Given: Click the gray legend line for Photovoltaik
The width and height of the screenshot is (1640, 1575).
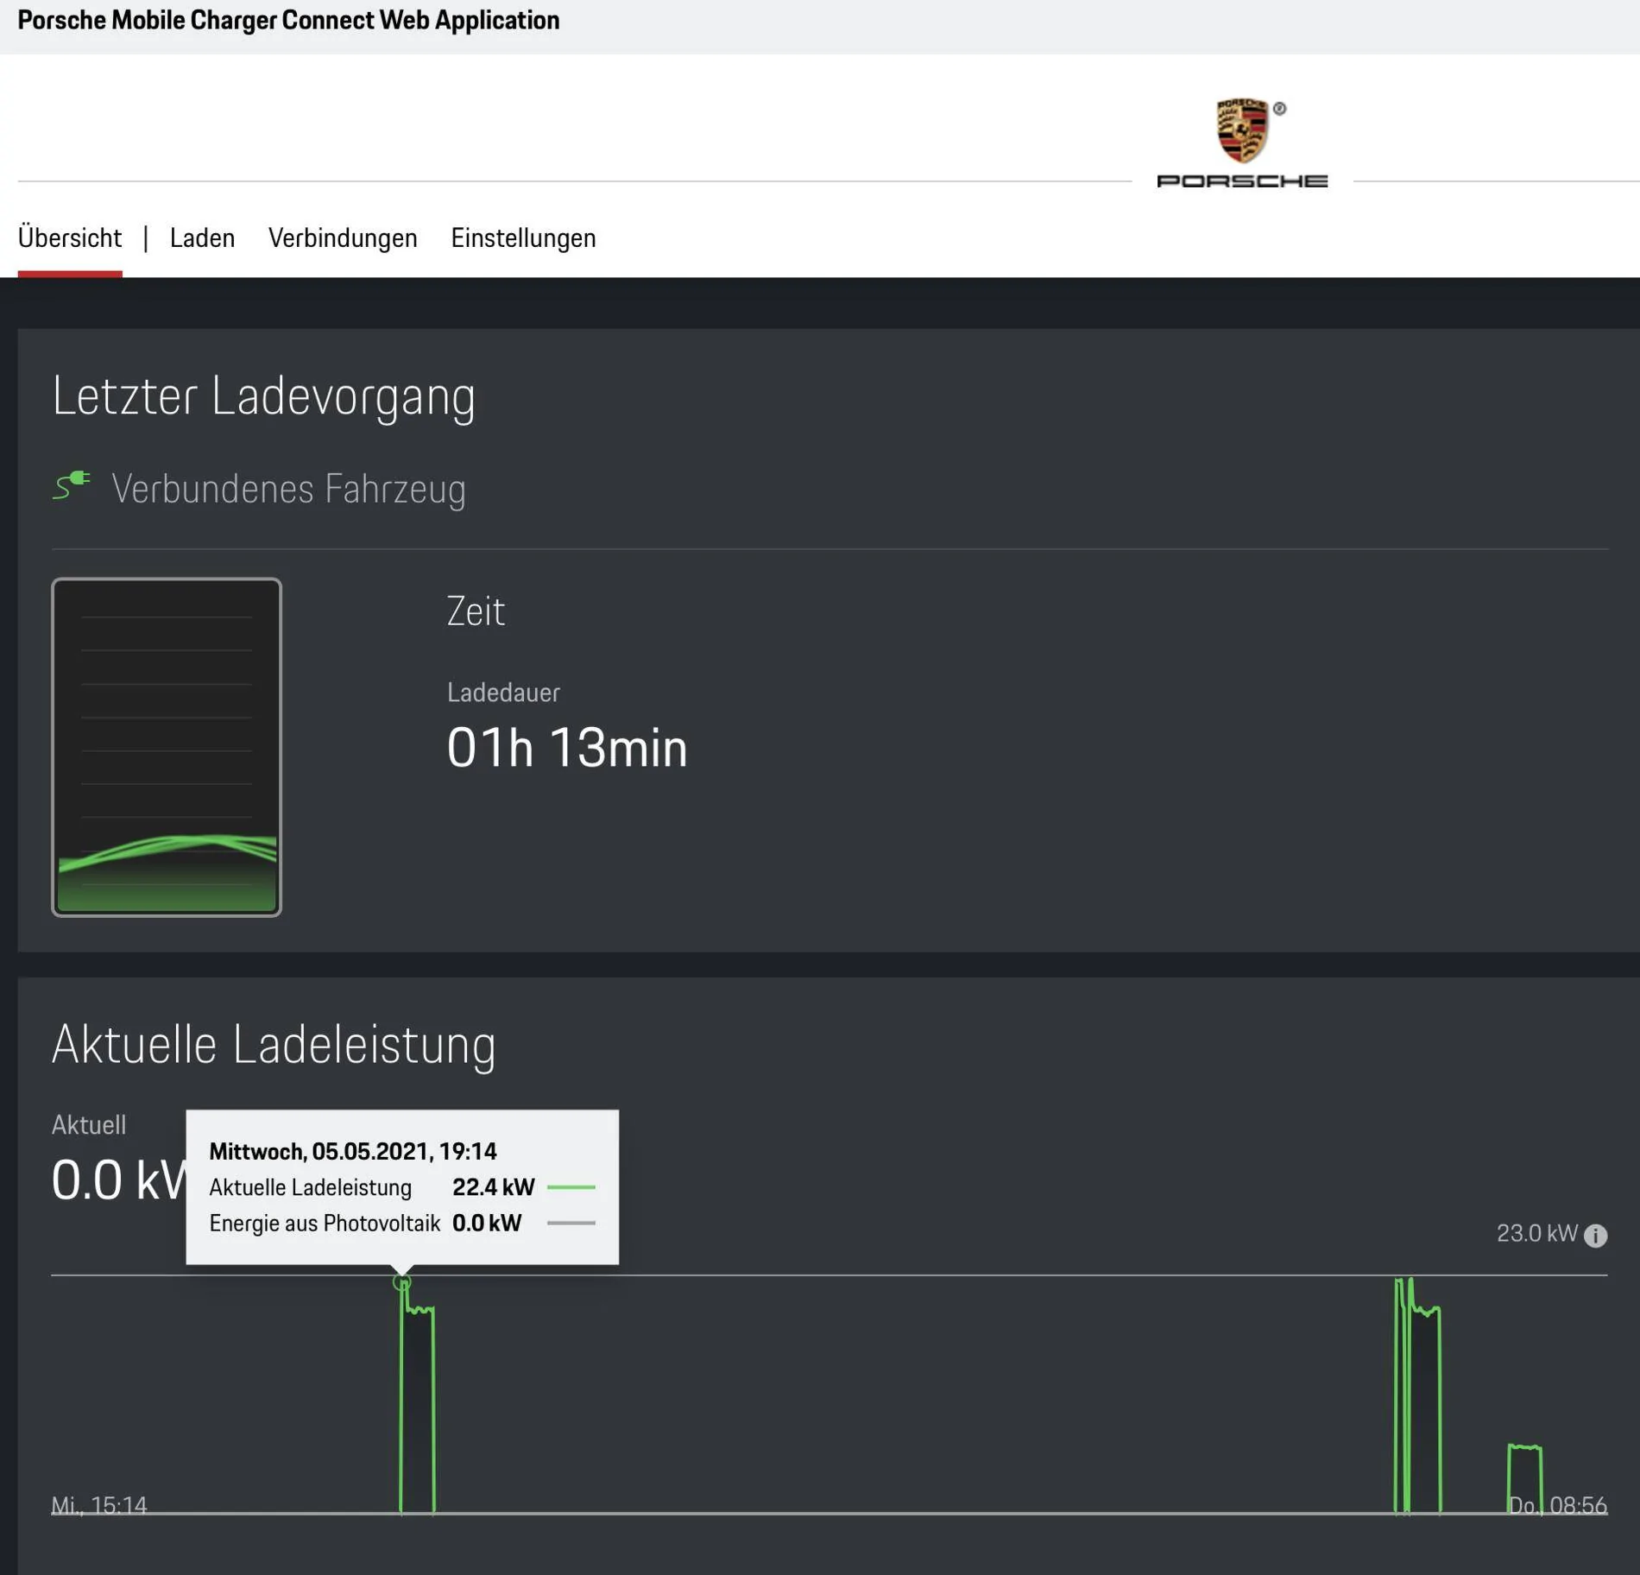Looking at the screenshot, I should (x=571, y=1223).
